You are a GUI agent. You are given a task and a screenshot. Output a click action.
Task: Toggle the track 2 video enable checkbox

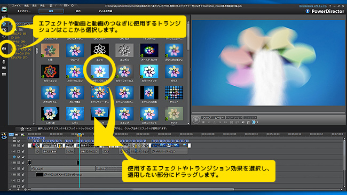click(19, 162)
